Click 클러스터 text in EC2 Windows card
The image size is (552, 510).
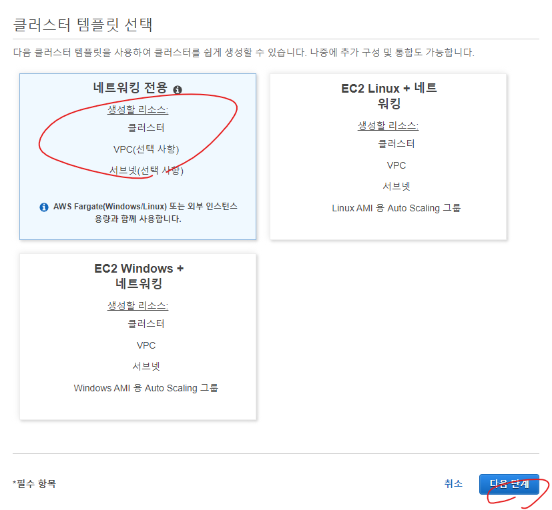coord(146,324)
